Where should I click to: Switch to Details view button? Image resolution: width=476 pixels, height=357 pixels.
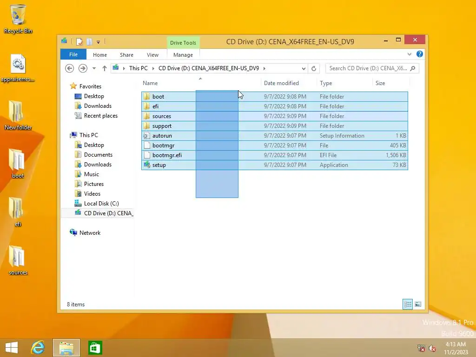click(x=407, y=304)
